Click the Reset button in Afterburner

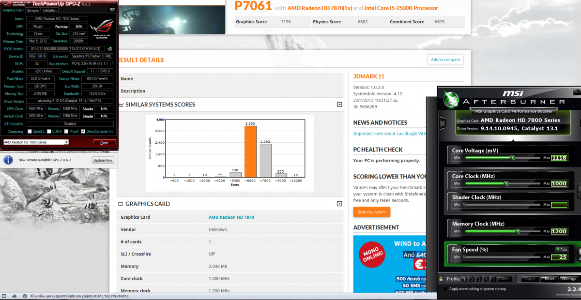pos(550,279)
